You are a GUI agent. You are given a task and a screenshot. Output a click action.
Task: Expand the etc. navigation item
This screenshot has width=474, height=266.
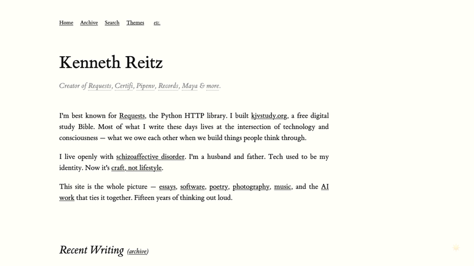[x=157, y=23]
